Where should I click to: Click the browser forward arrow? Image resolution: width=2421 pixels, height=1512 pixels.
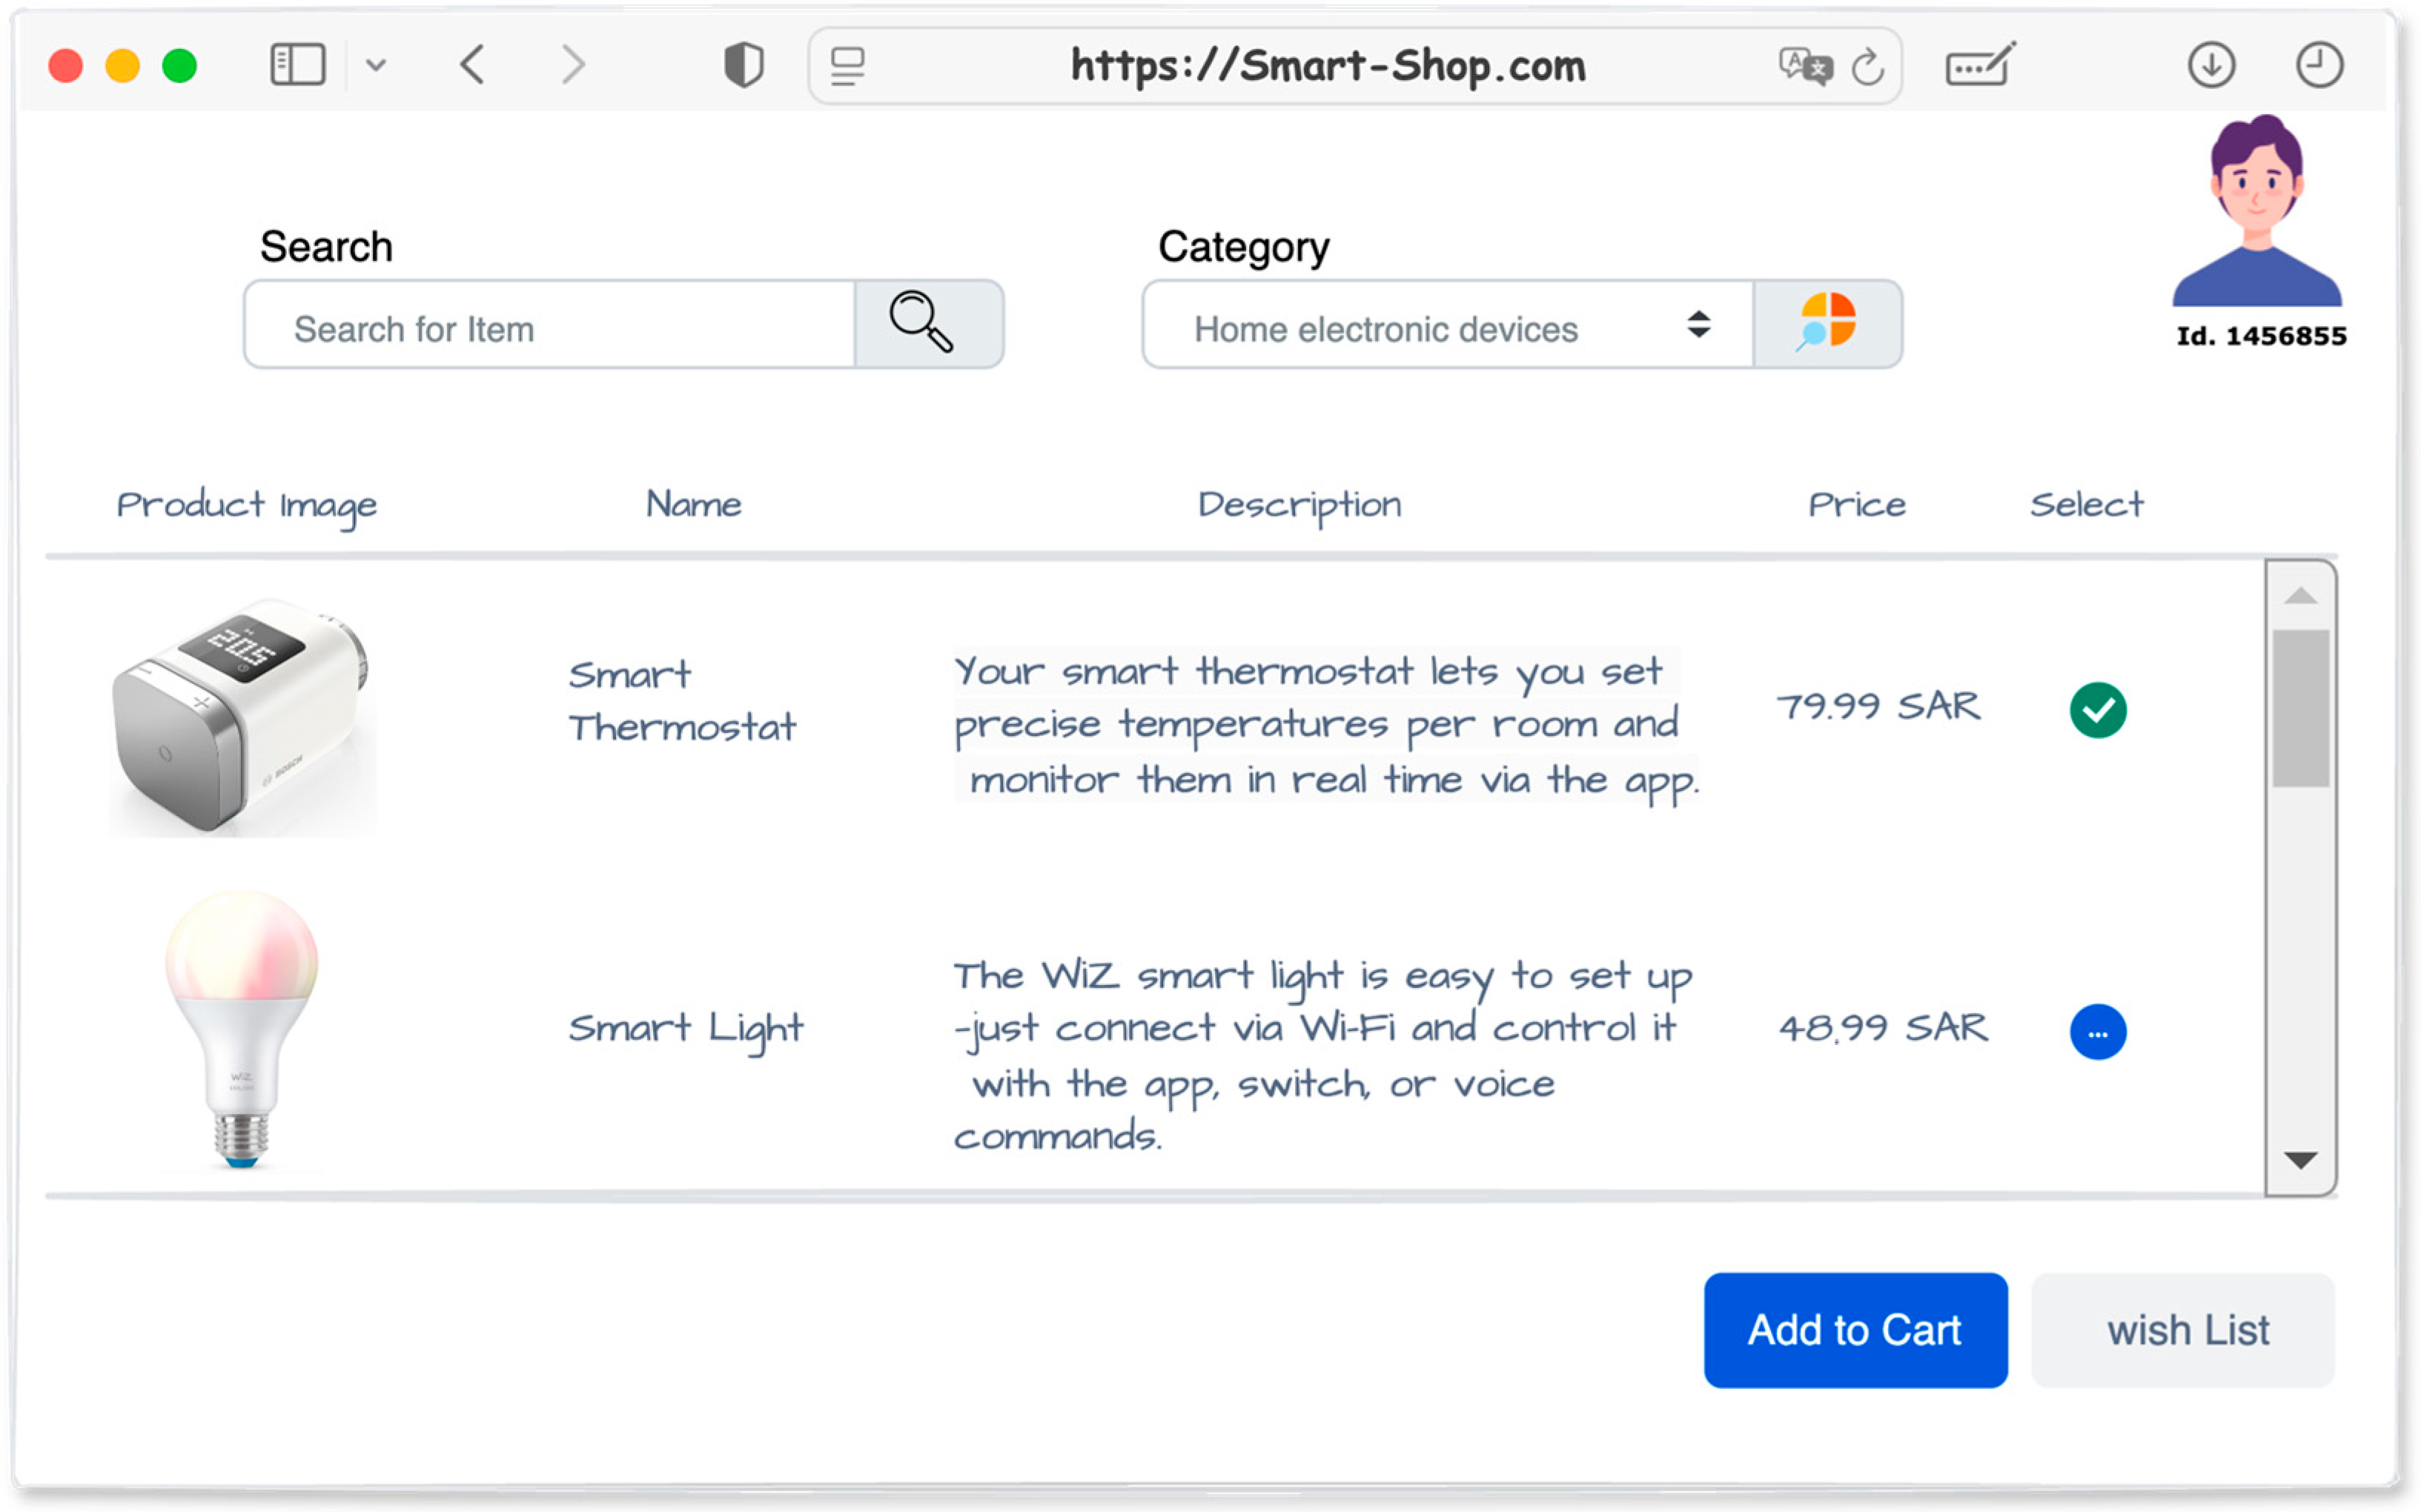coord(573,66)
